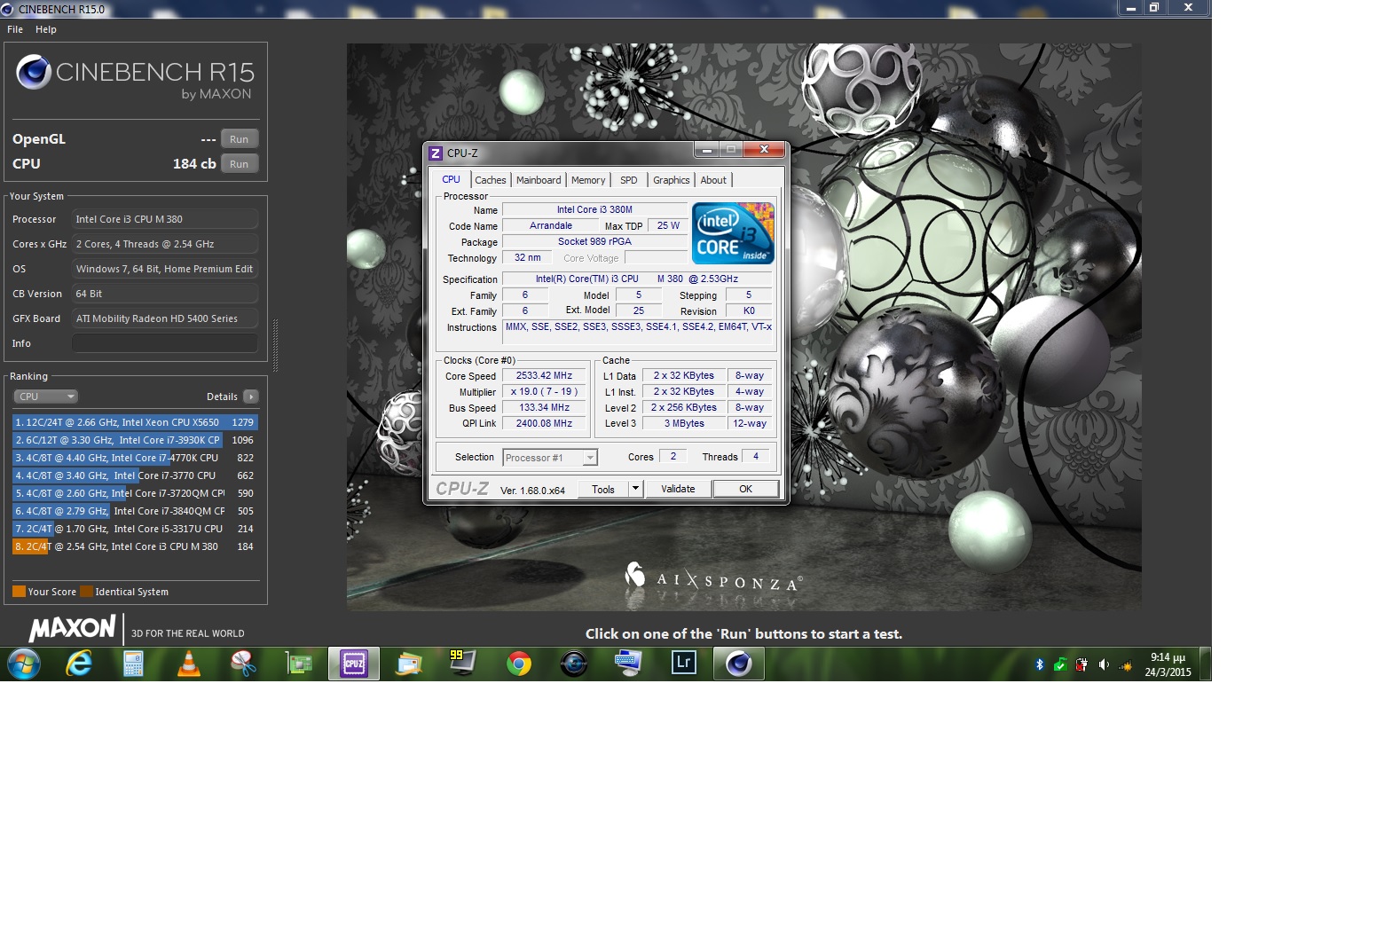
Task: Select ranking entry Core i7-3720QM
Action: coord(135,493)
